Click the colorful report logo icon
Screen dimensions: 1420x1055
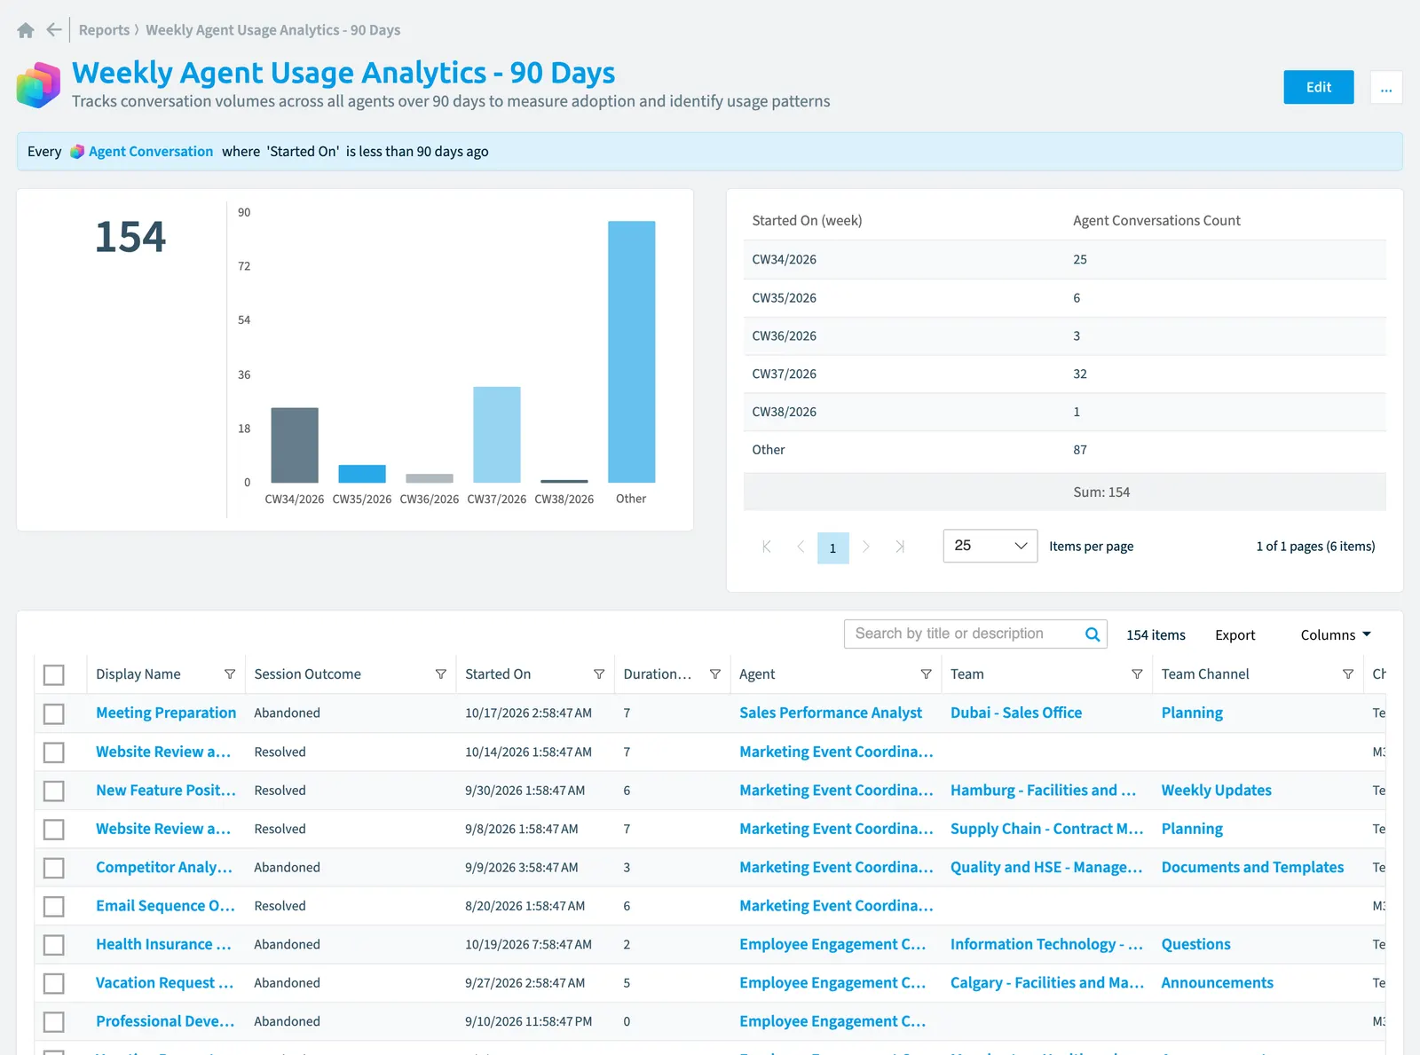point(39,85)
